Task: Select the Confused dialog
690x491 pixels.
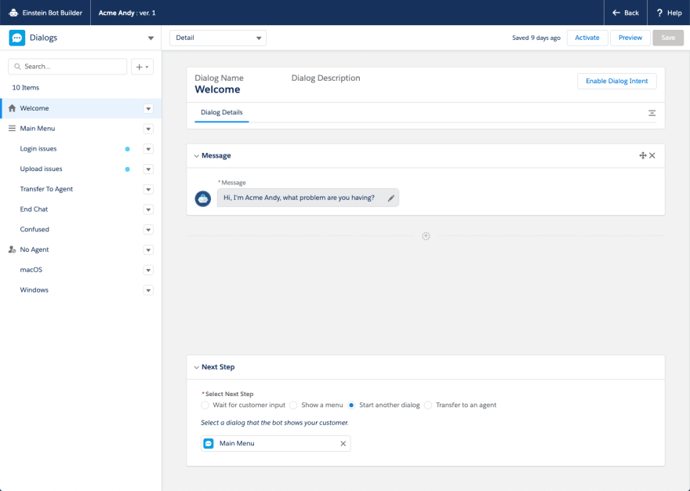Action: click(34, 230)
